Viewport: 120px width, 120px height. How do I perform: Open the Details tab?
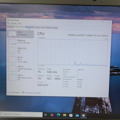[x=48, y=28]
